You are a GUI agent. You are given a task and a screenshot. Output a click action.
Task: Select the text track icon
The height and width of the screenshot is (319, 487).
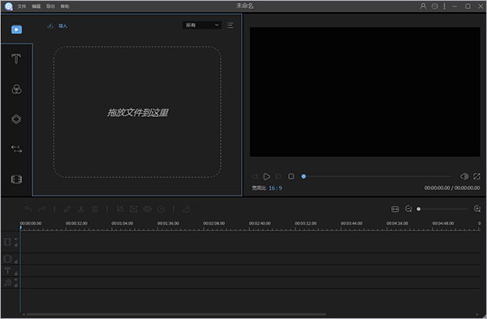pos(8,270)
